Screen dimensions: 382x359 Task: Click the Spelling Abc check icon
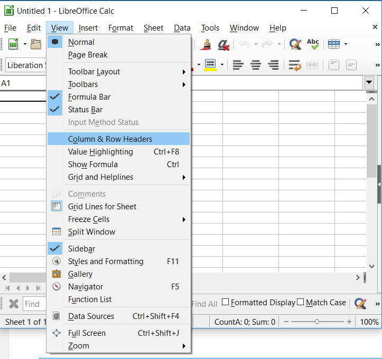[313, 44]
